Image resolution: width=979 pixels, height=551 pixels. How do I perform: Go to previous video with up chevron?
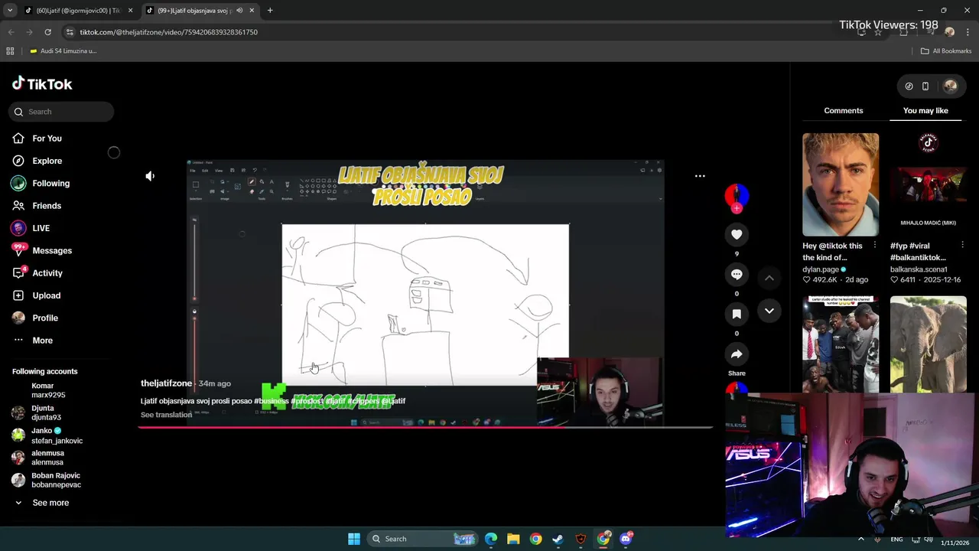tap(769, 278)
